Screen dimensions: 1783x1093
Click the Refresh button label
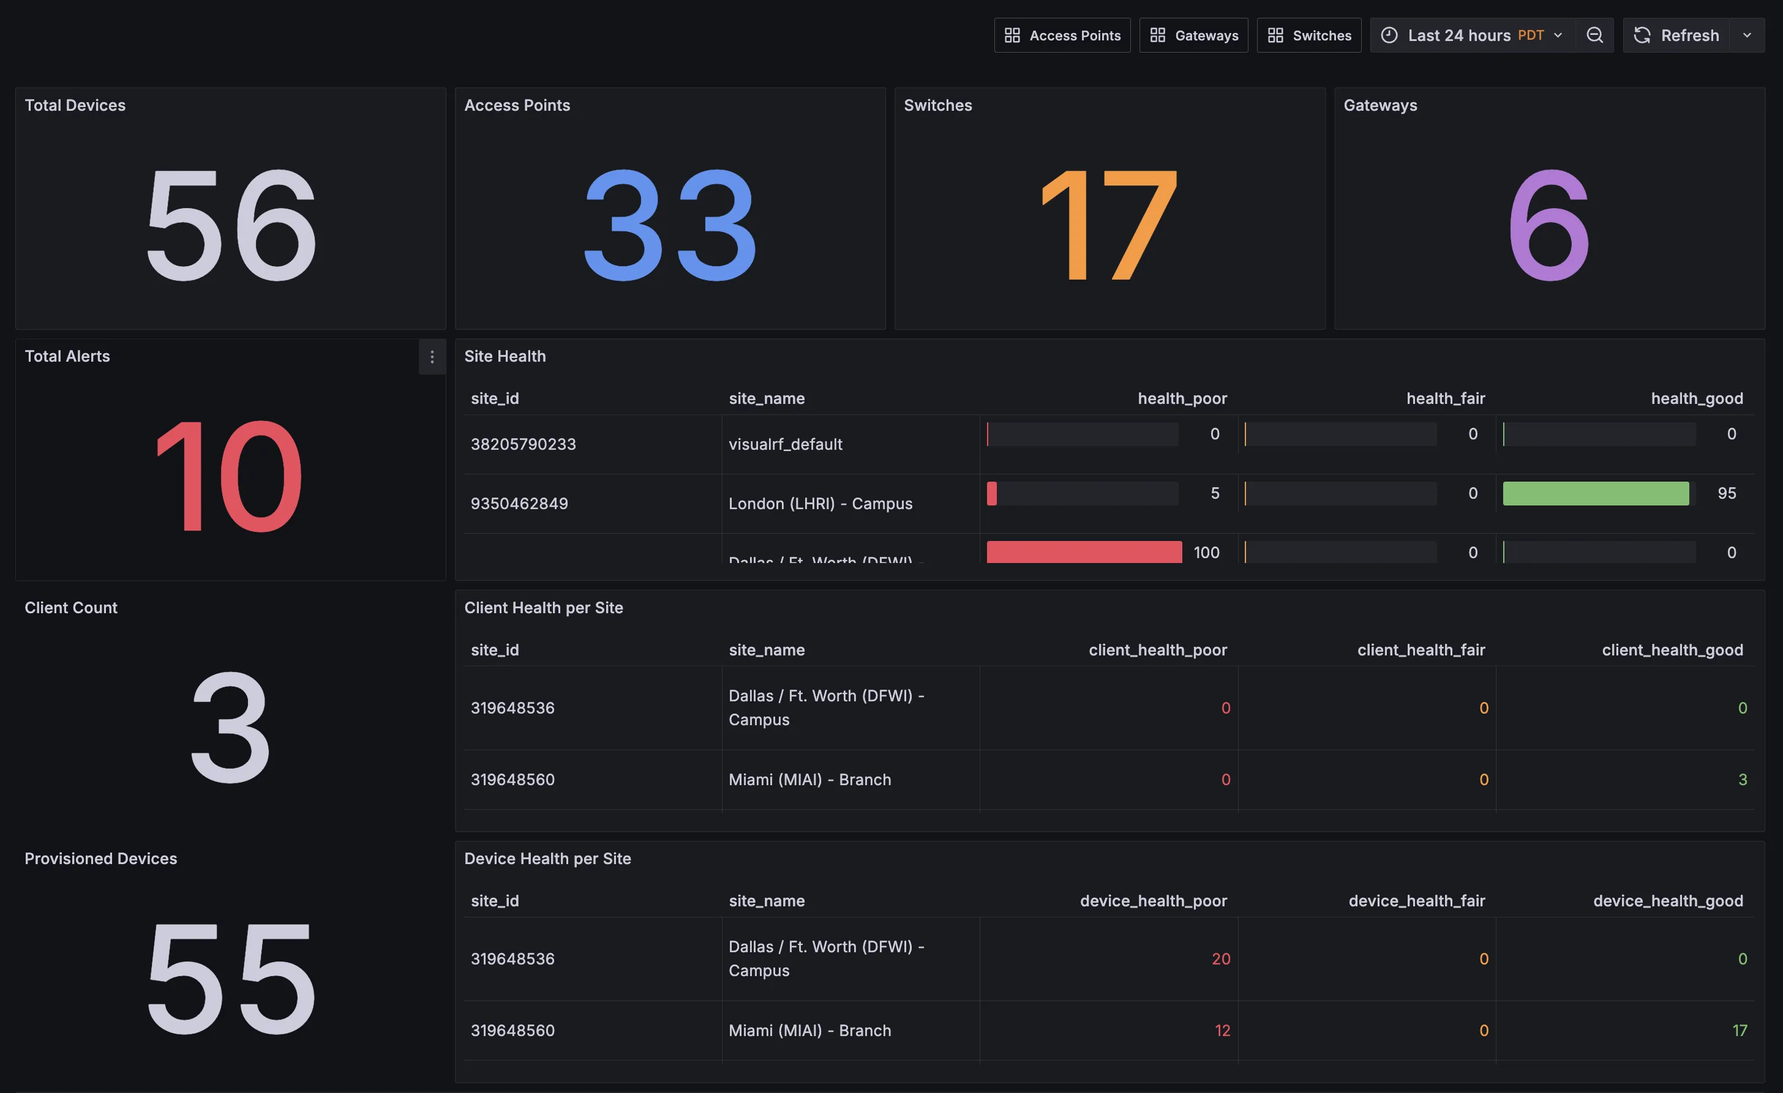pos(1689,35)
